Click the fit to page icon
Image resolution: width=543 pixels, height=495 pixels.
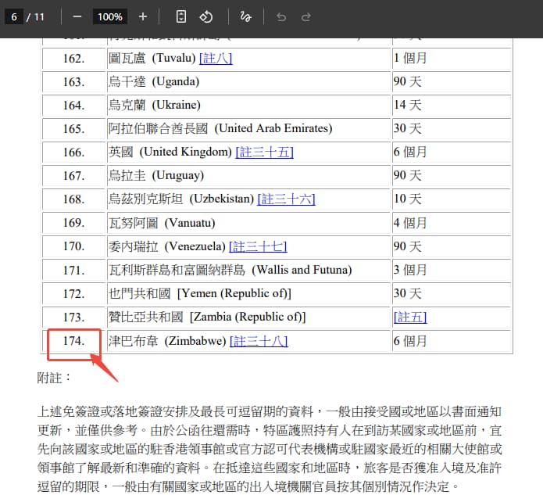181,16
